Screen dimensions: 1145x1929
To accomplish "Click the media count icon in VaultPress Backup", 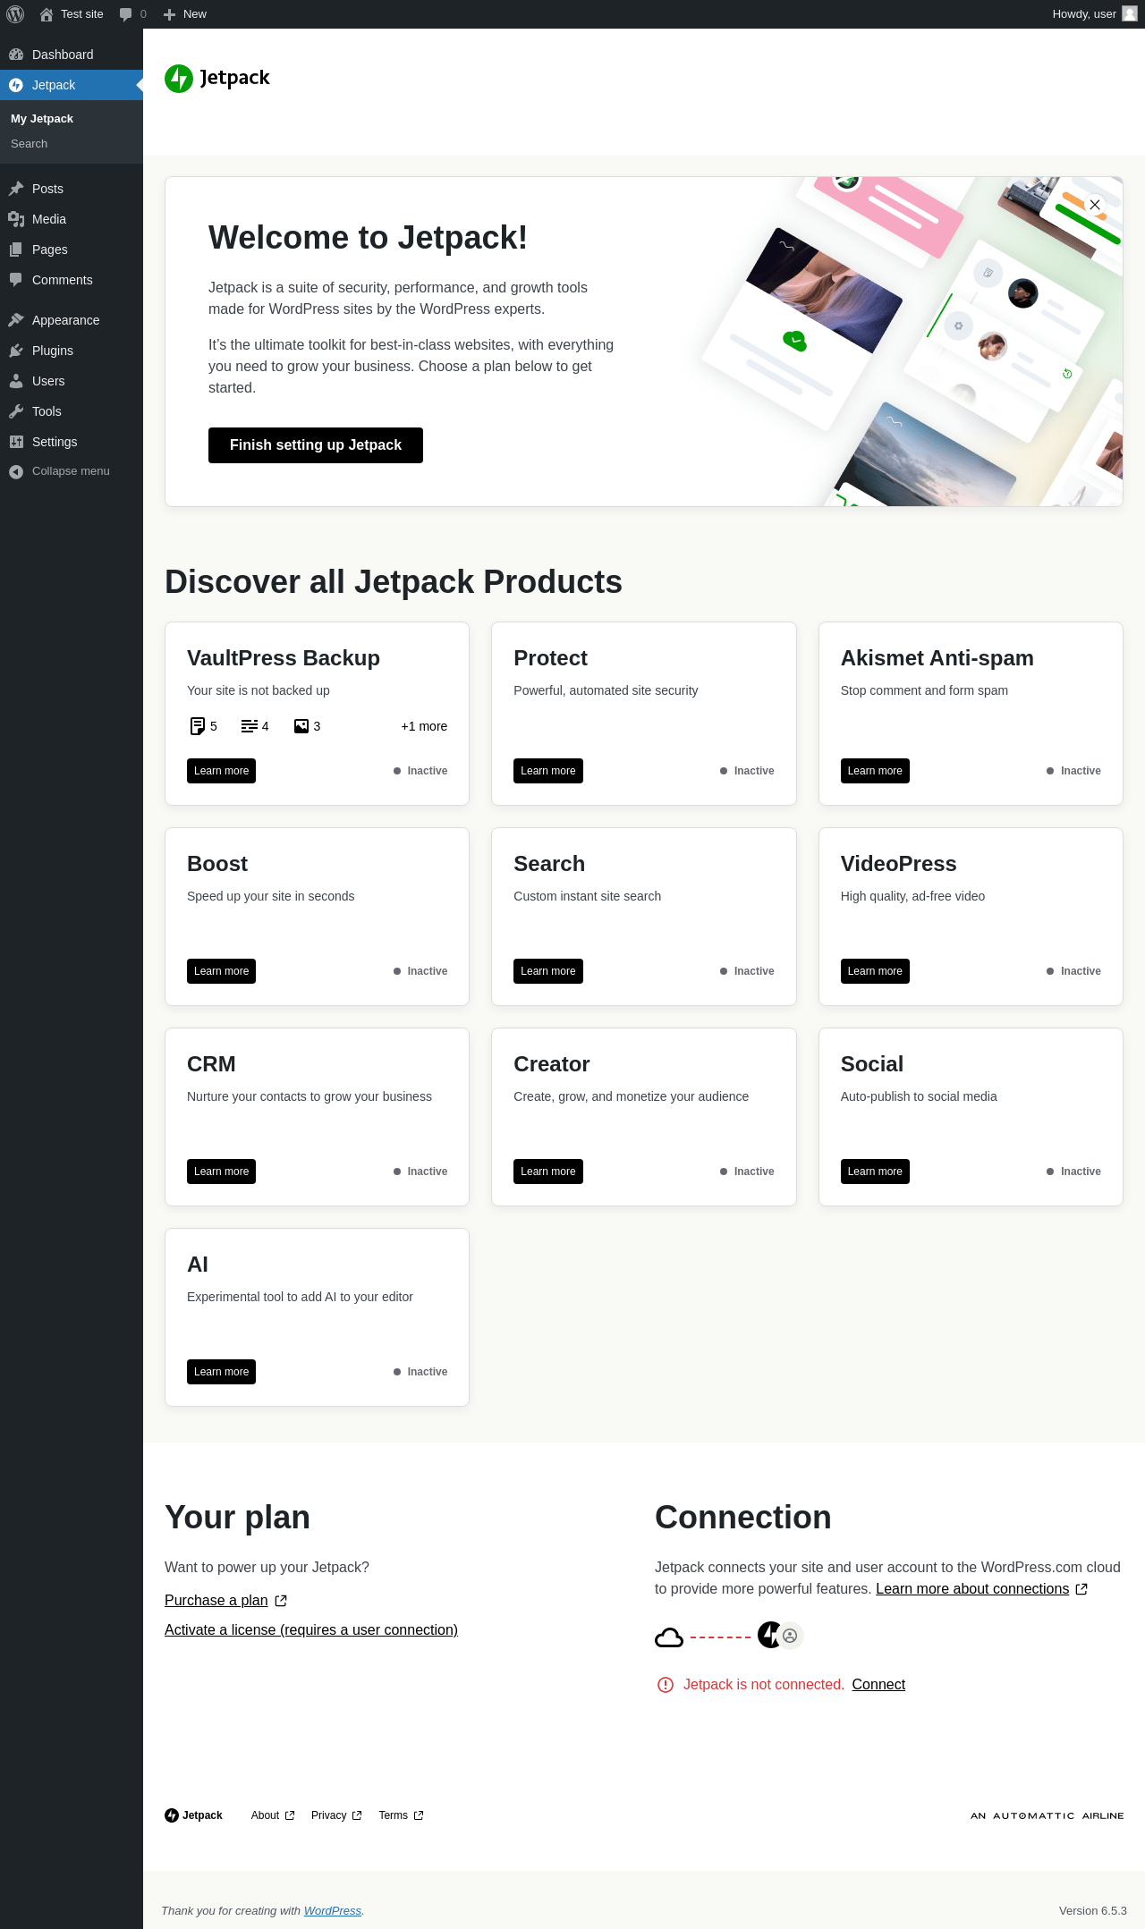I will (x=301, y=726).
